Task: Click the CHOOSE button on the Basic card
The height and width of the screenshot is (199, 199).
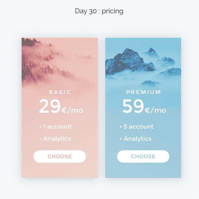Action: (60, 156)
